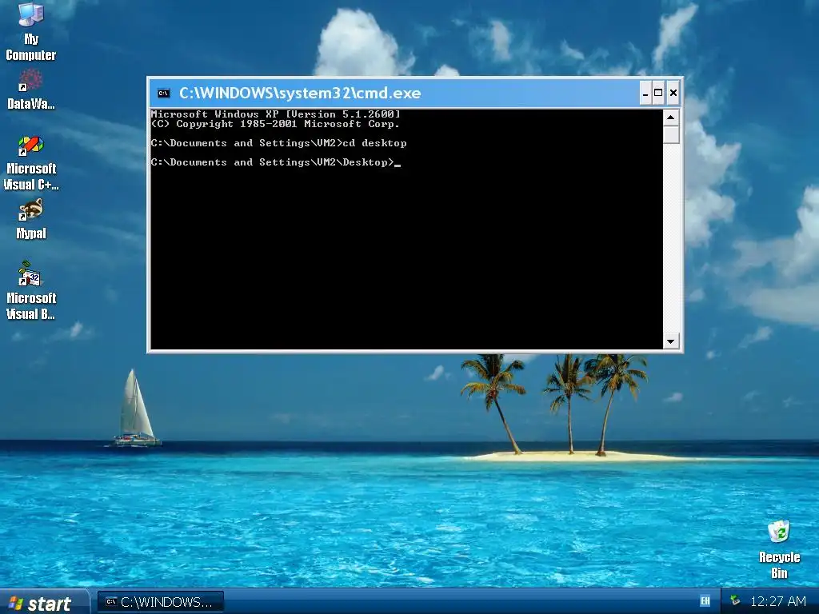
Task: Click the Start button
Action: 44,603
